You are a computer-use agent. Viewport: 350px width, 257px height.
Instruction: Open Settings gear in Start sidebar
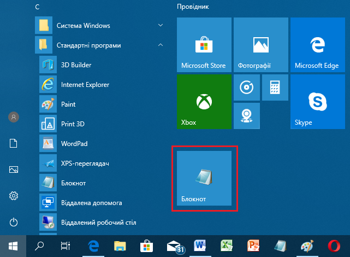pos(14,196)
